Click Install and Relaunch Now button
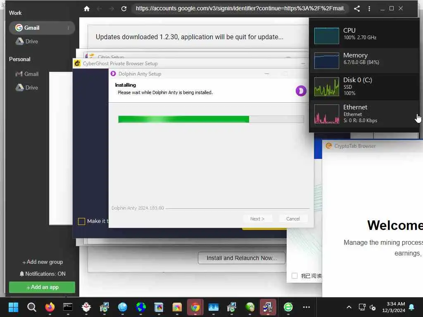Viewport: 423px width, 317px height. (x=241, y=258)
